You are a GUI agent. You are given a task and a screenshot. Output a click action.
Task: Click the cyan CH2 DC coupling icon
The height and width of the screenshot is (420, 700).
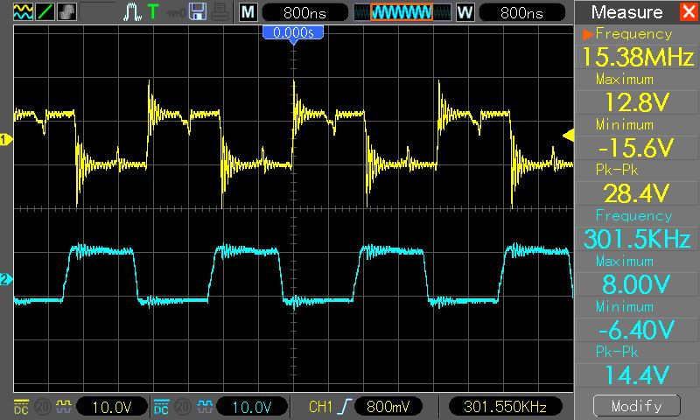point(161,407)
